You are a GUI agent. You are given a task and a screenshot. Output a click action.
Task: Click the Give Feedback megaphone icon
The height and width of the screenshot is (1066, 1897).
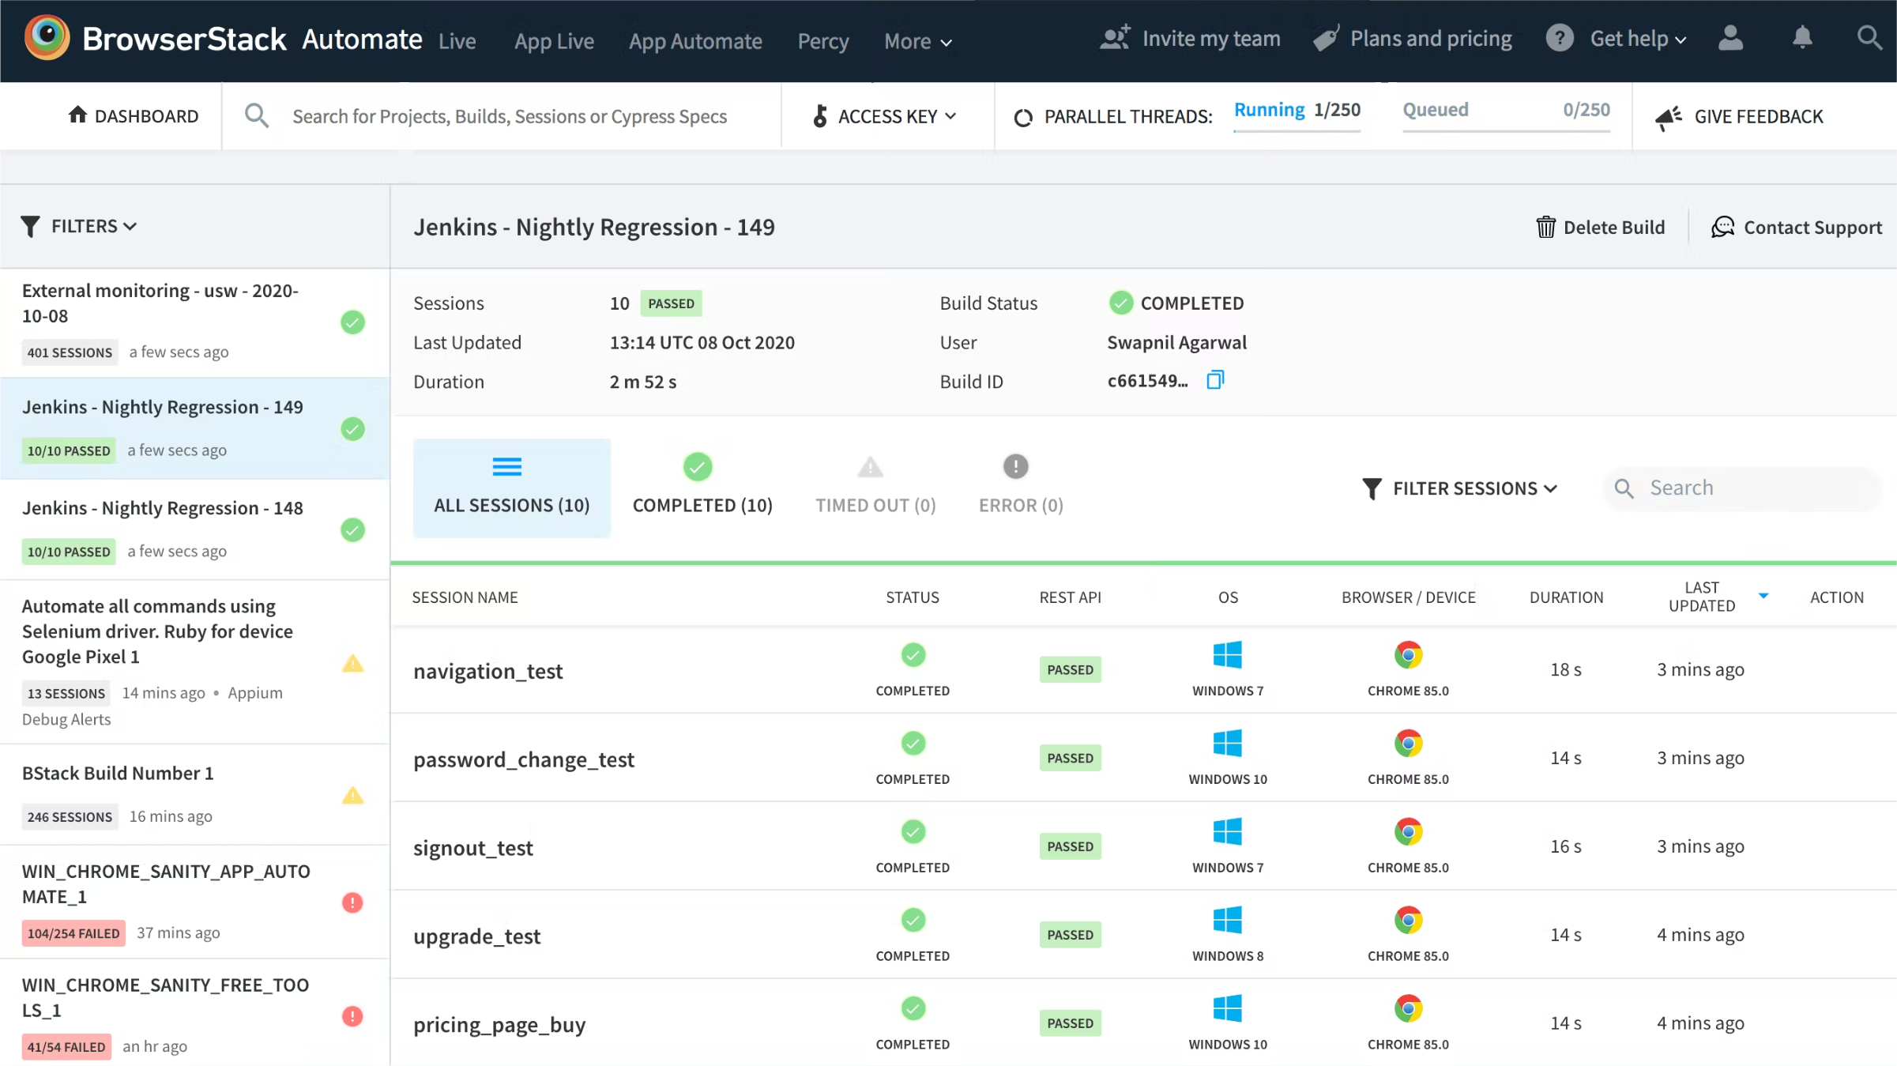(x=1669, y=118)
